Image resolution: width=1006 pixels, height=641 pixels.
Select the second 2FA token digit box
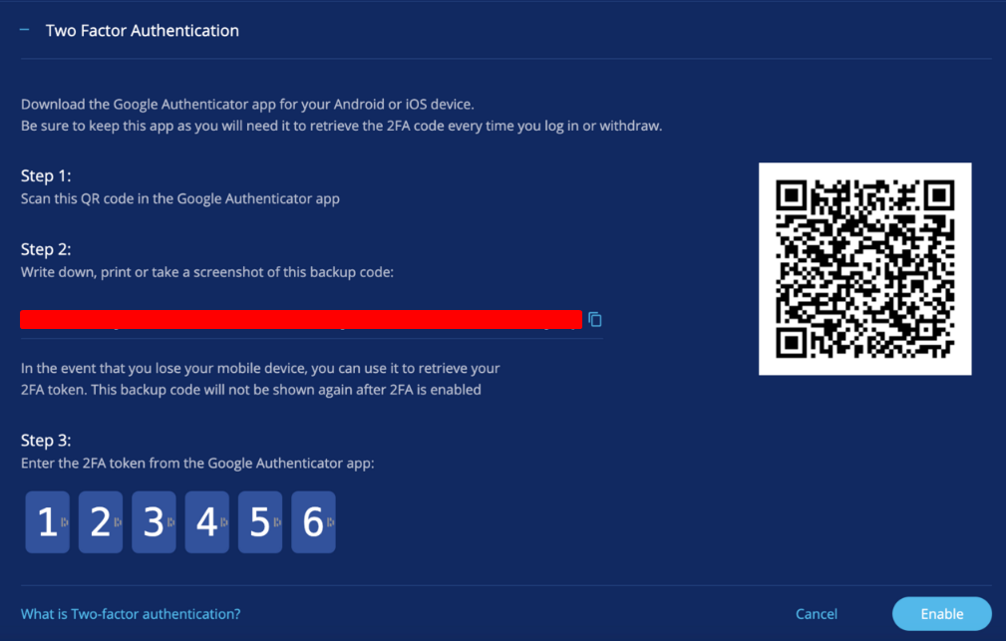pyautogui.click(x=100, y=521)
